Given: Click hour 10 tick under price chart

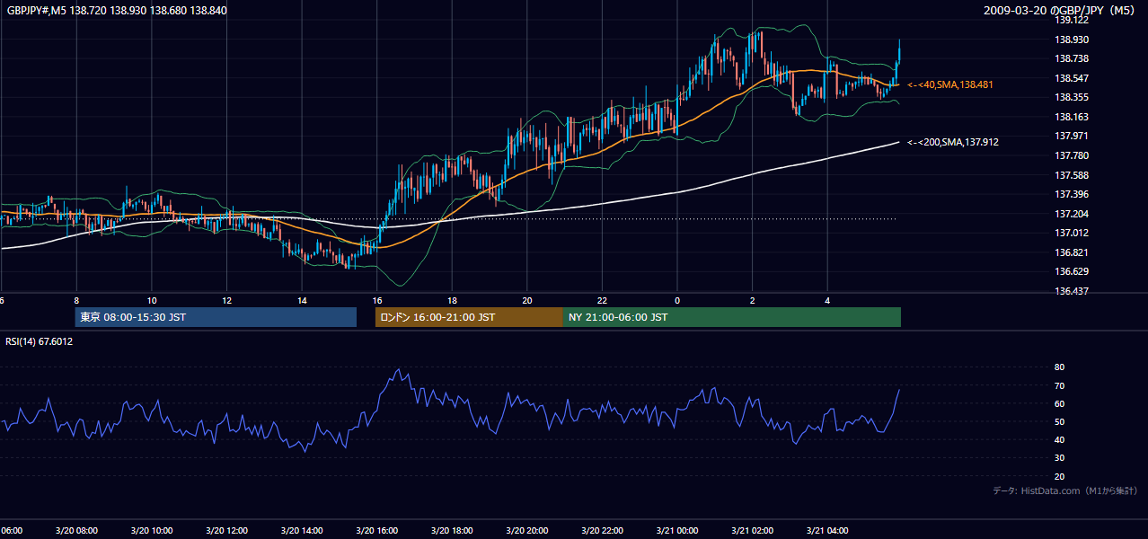Looking at the screenshot, I should pyautogui.click(x=152, y=301).
